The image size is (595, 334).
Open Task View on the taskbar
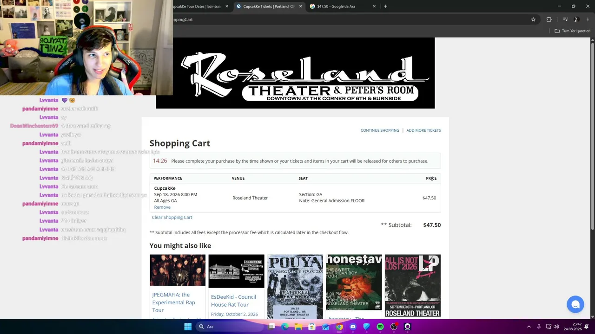272,327
